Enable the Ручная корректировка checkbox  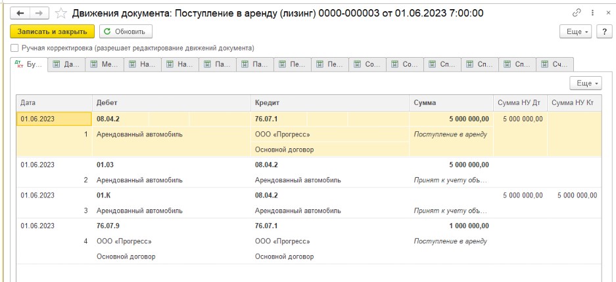14,48
